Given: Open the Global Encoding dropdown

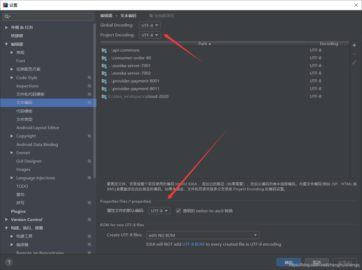Looking at the screenshot, I should tap(150, 25).
